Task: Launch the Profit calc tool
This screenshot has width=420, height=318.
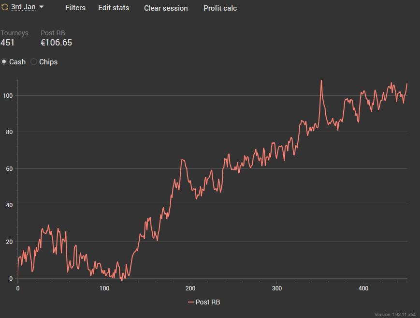Action: pos(220,8)
